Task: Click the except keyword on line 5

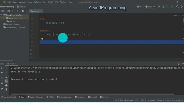Action: tap(44, 31)
